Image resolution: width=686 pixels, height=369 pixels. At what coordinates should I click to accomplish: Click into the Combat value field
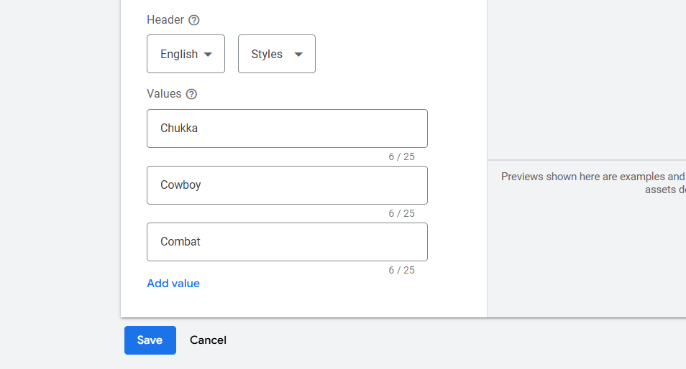point(287,242)
